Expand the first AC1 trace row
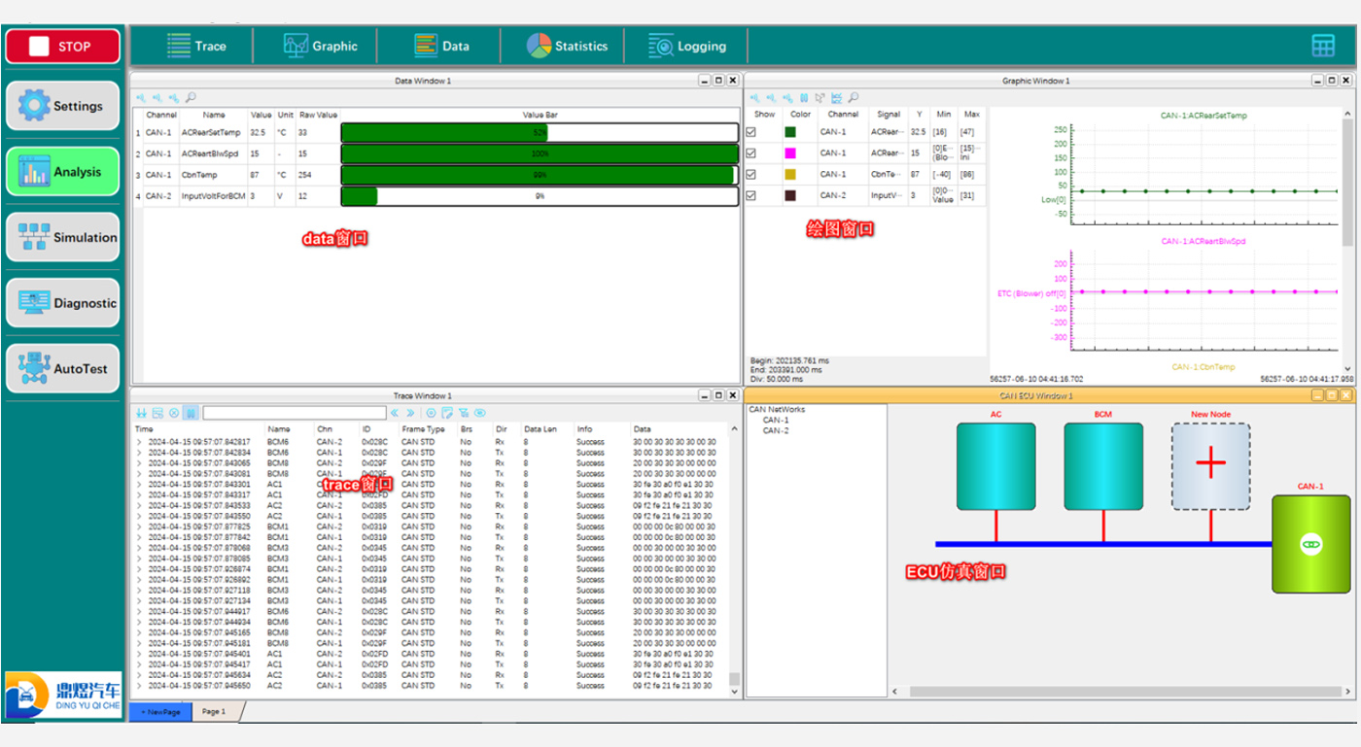The image size is (1361, 747). [138, 485]
